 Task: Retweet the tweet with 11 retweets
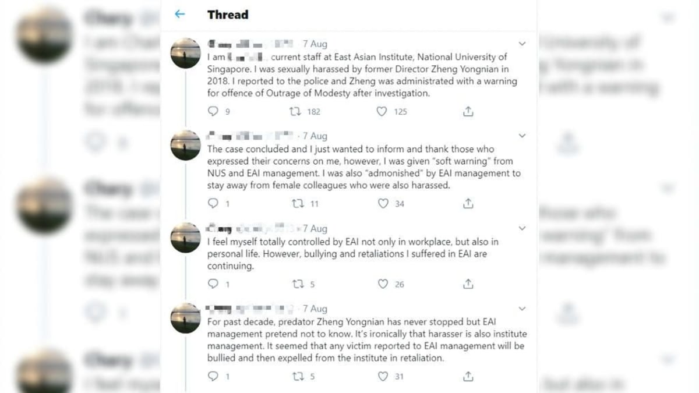coord(297,204)
